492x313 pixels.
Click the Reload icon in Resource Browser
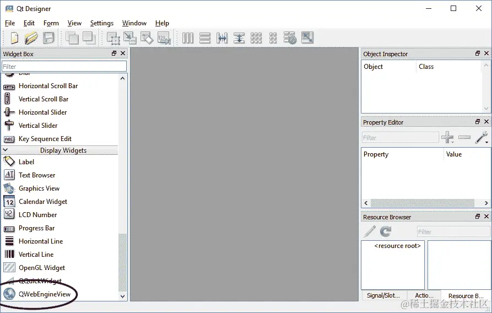[386, 231]
